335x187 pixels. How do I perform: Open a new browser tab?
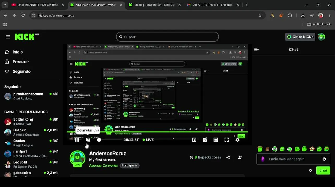pyautogui.click(x=247, y=5)
